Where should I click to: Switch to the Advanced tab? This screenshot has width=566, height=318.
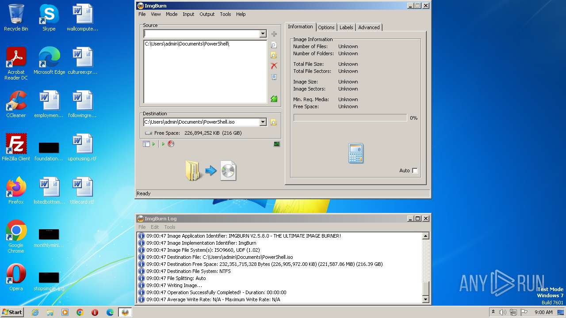coord(369,27)
